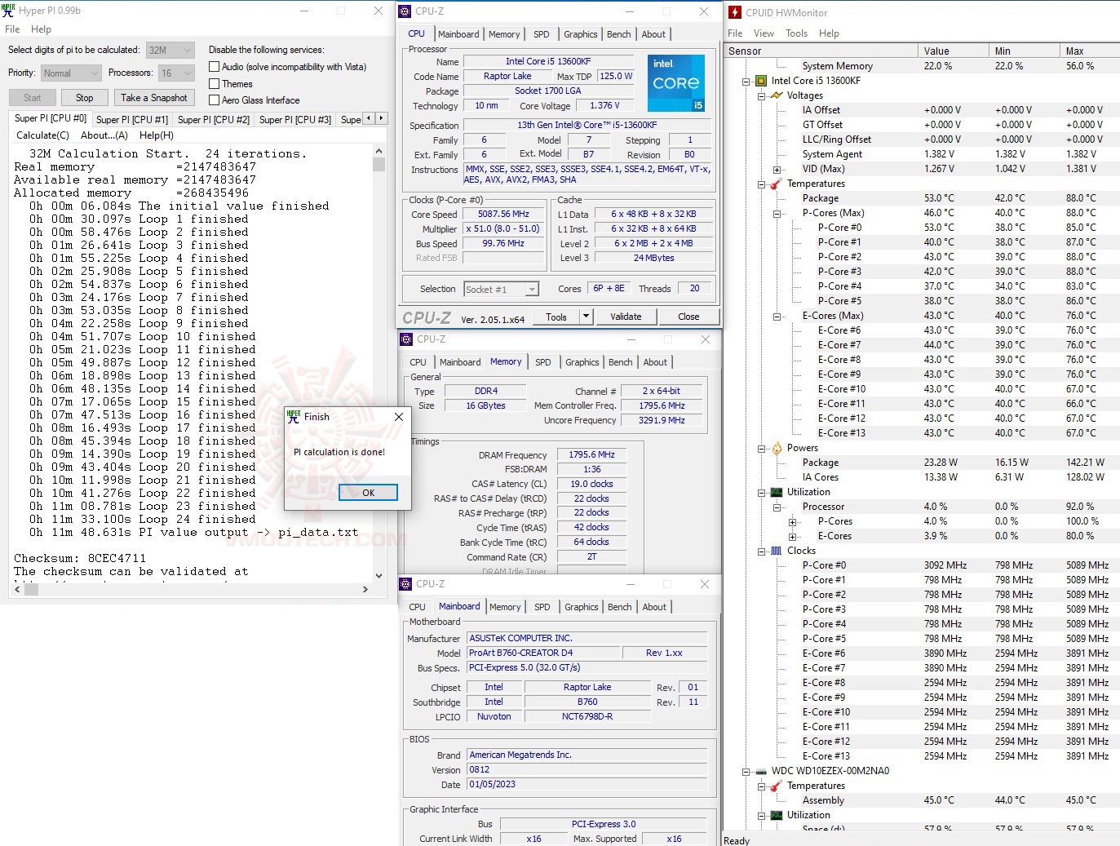
Task: Click the right arrow of Hyper PI horizontal scrollbar
Action: [x=365, y=589]
